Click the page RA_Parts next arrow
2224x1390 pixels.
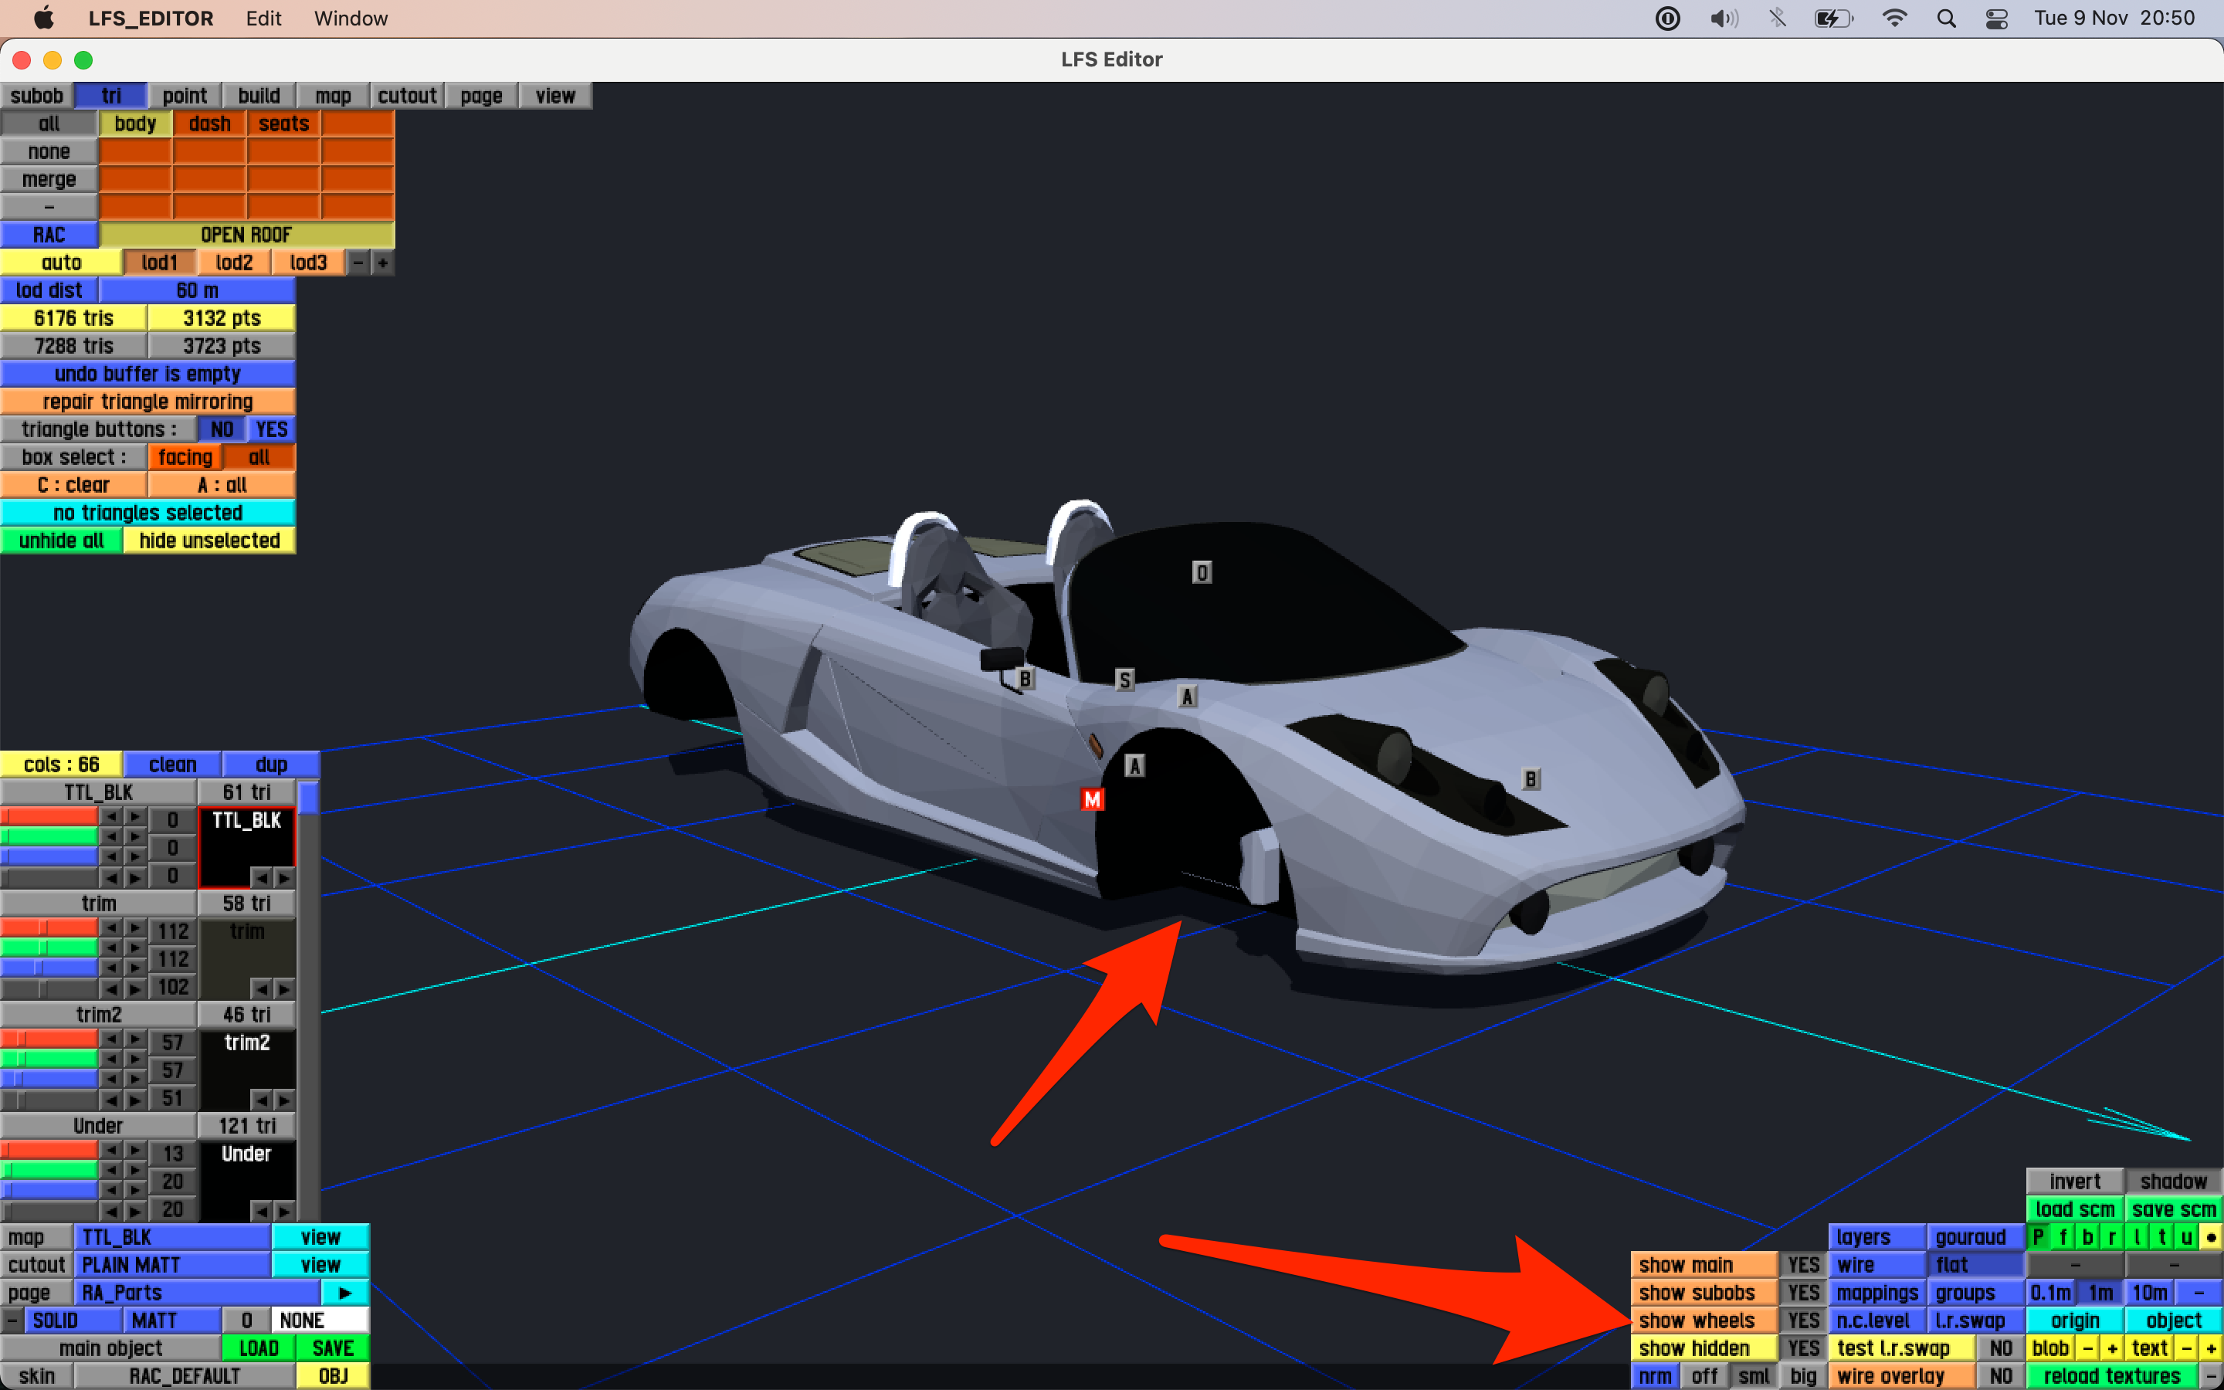pos(344,1293)
